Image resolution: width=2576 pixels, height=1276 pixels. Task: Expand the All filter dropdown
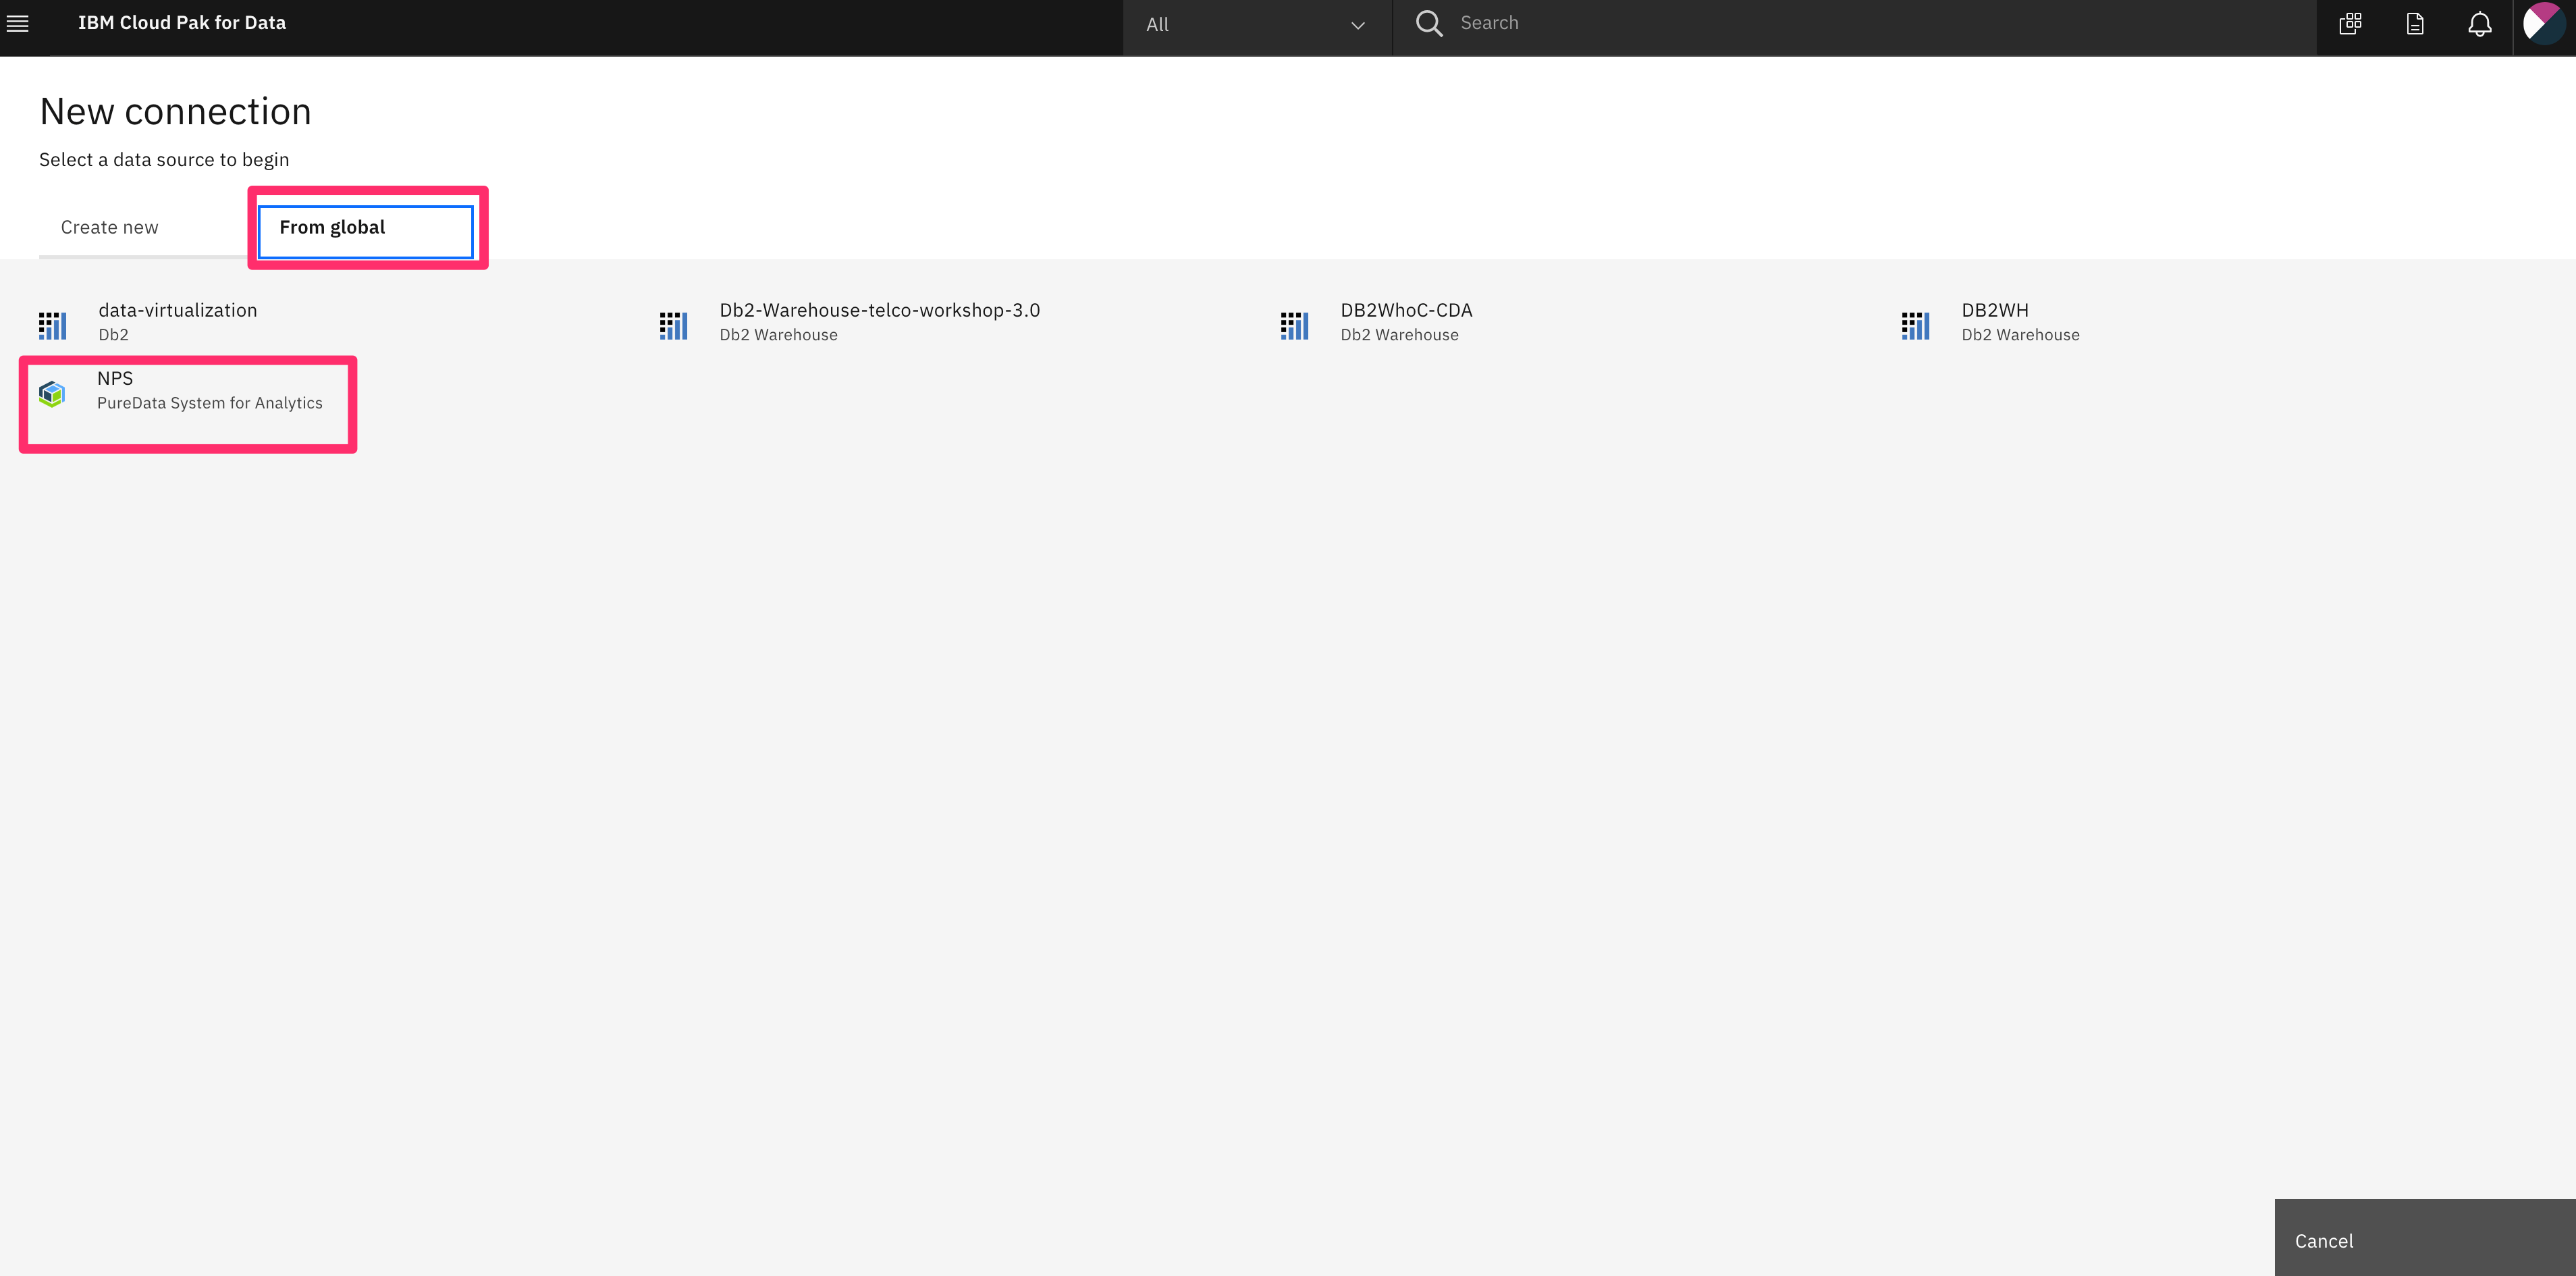[1254, 23]
